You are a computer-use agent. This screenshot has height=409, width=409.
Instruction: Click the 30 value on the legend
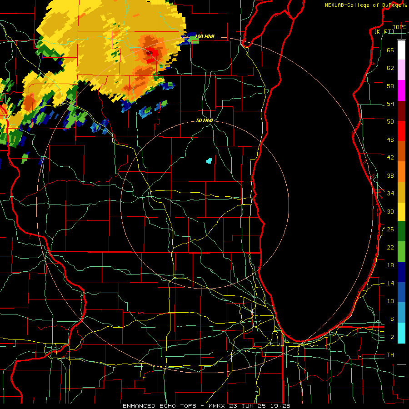[390, 211]
